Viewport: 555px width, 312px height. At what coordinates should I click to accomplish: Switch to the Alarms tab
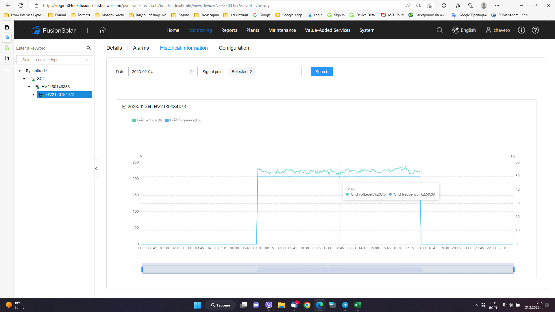(141, 48)
